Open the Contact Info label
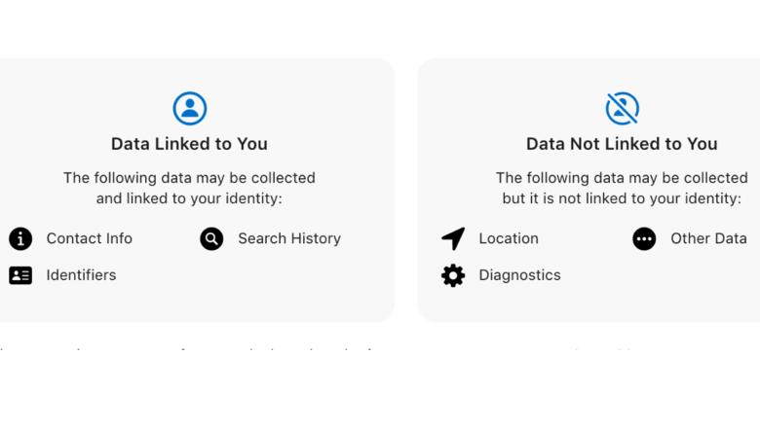This screenshot has width=760, height=427. click(90, 238)
